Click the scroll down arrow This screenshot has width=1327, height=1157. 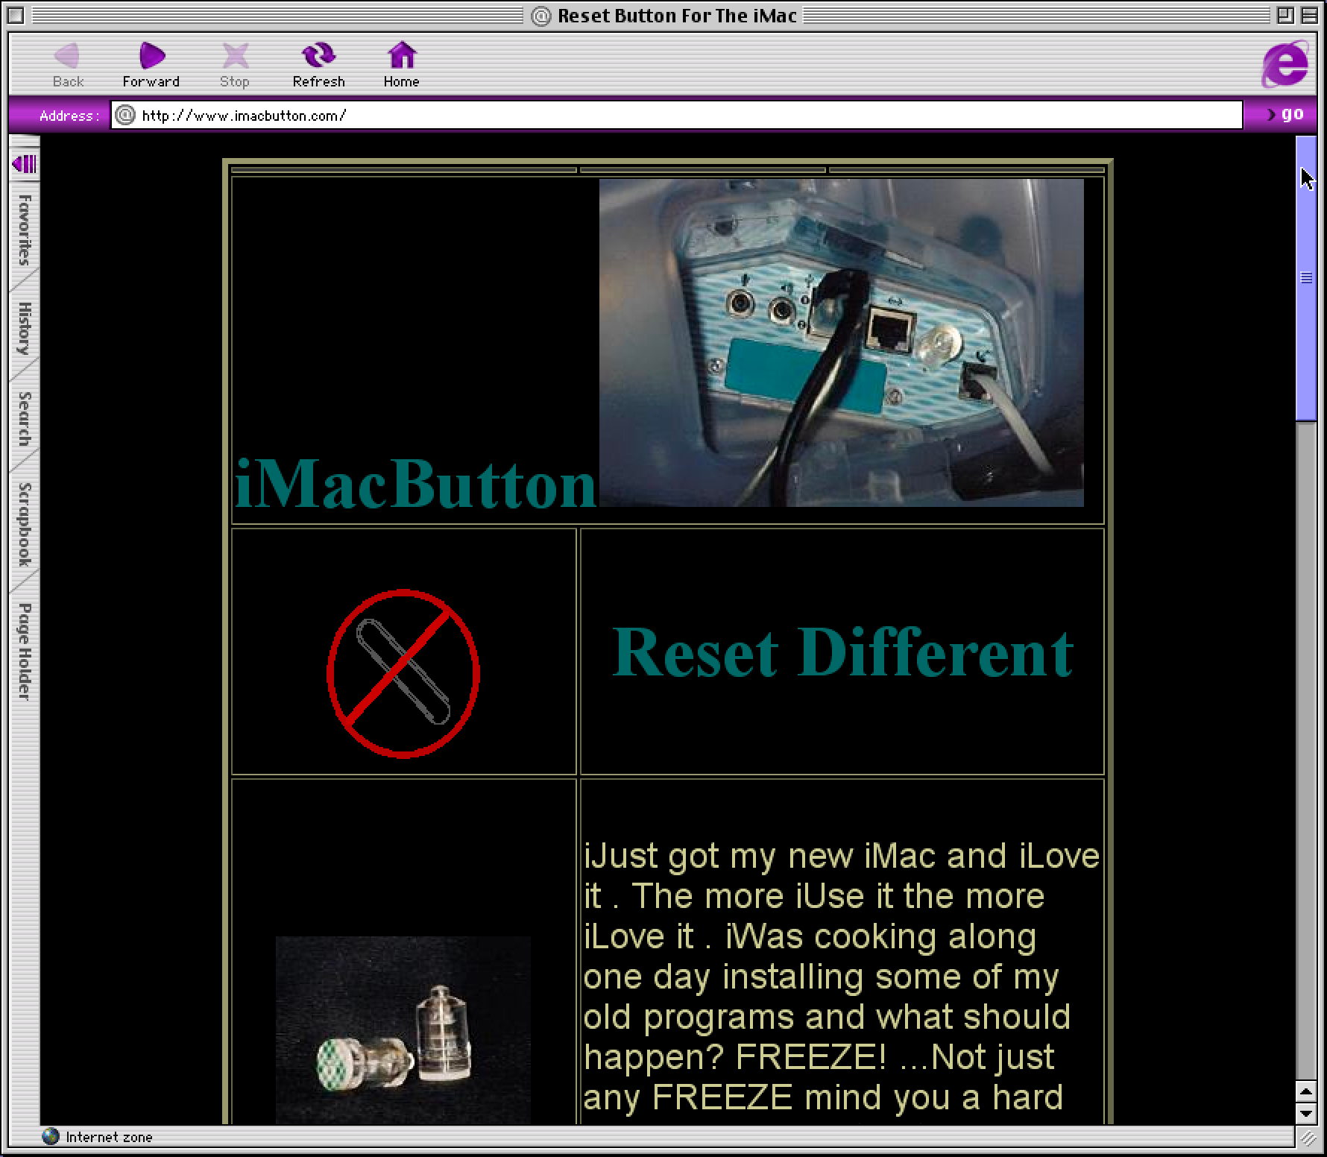[x=1306, y=1115]
